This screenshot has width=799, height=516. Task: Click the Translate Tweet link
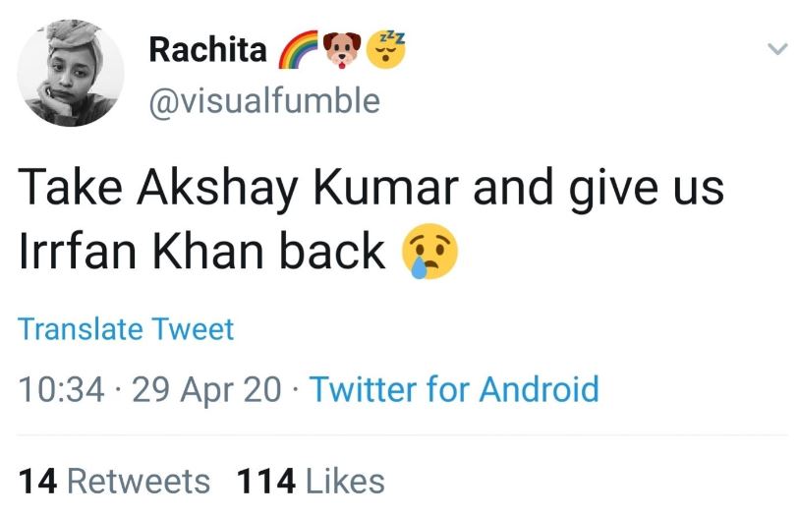coord(126,329)
